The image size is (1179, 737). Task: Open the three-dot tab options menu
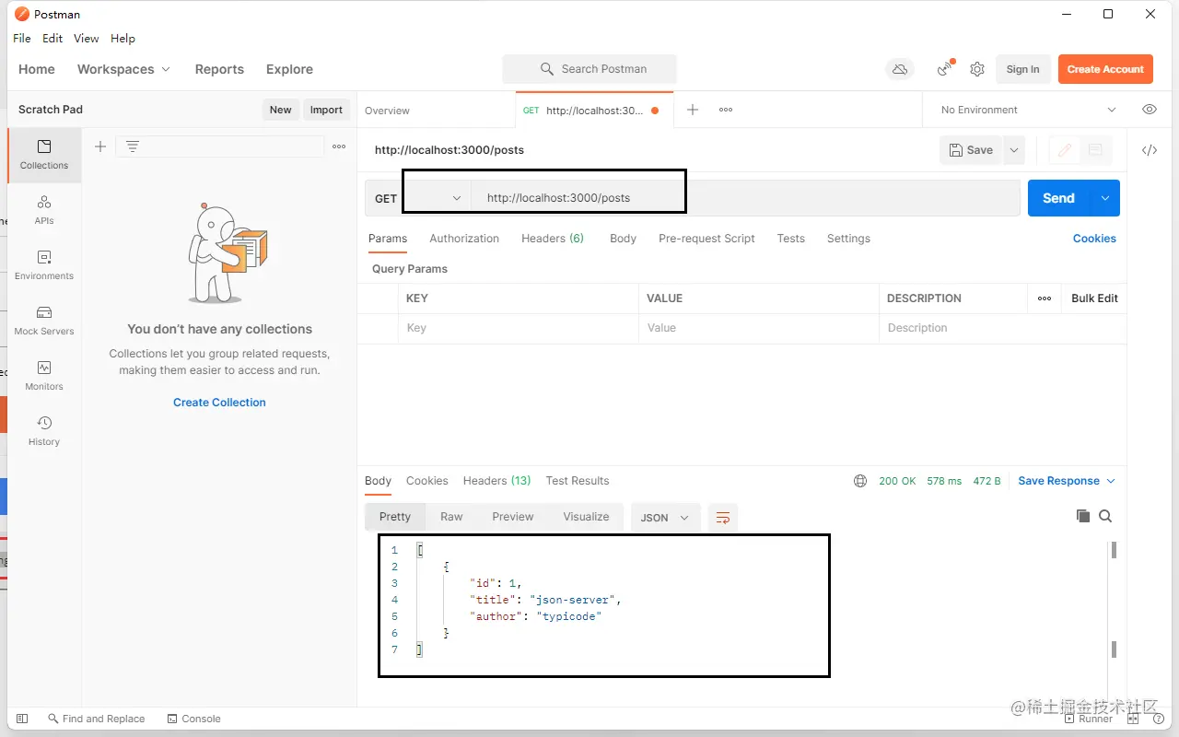(x=726, y=110)
